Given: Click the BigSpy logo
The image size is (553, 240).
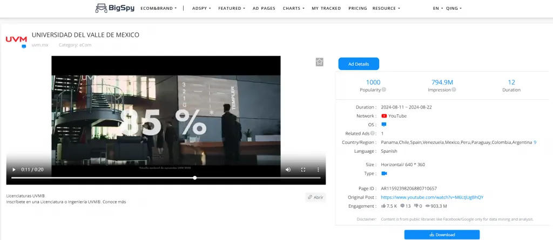Looking at the screenshot, I should click(x=115, y=8).
